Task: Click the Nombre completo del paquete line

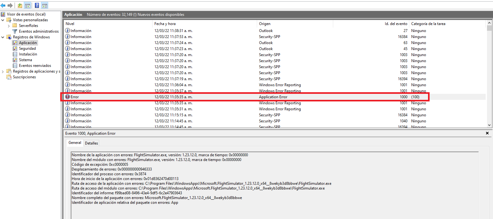Action: (157, 198)
